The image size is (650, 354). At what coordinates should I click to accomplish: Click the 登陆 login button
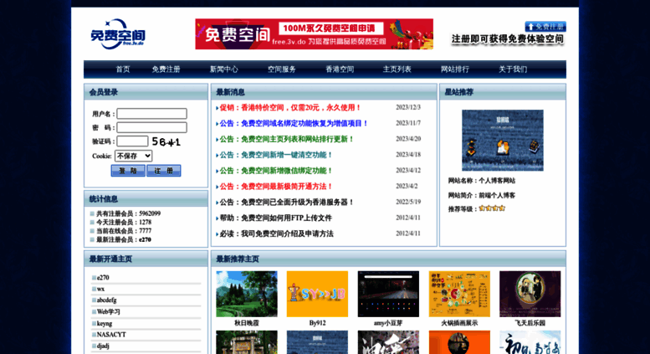[x=128, y=171]
